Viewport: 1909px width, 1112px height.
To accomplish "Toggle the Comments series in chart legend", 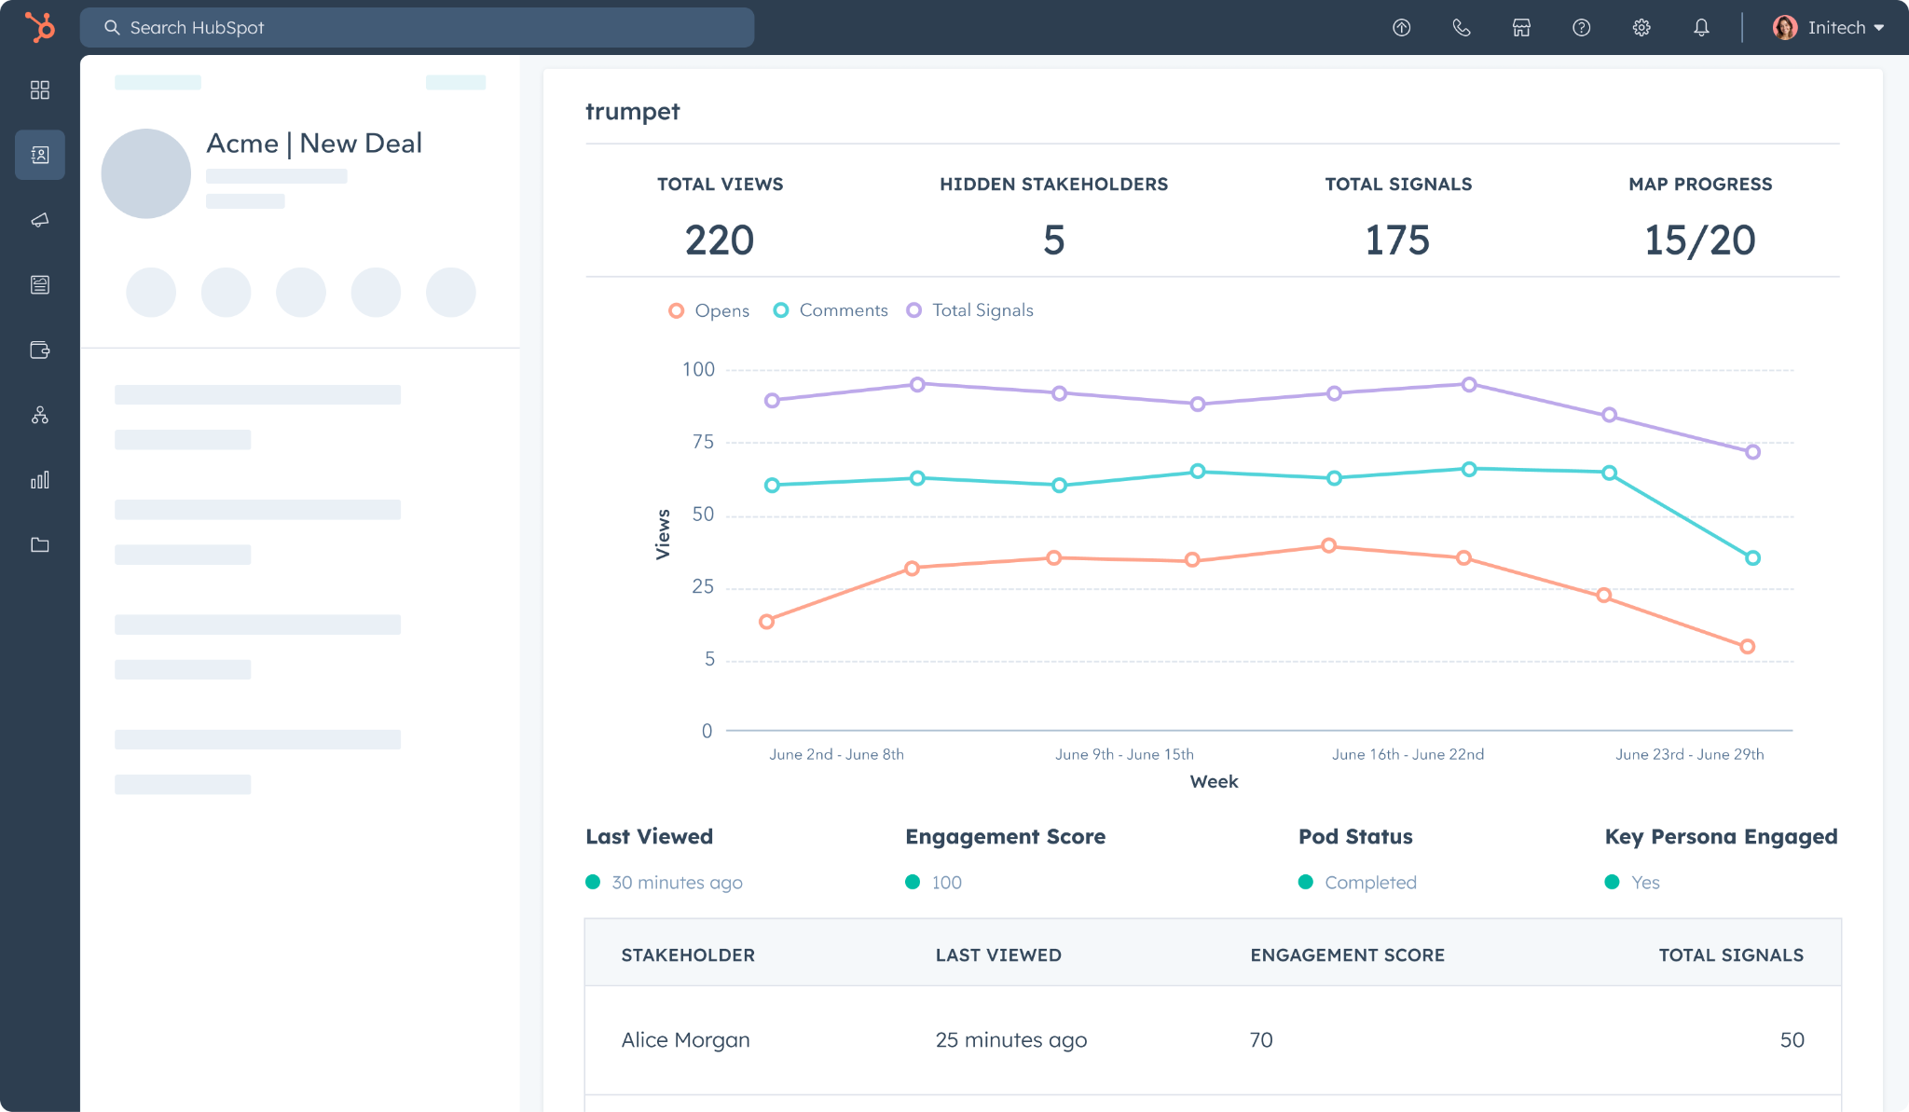I will point(831,310).
